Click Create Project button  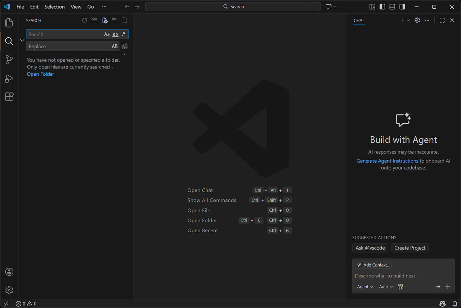pos(410,248)
